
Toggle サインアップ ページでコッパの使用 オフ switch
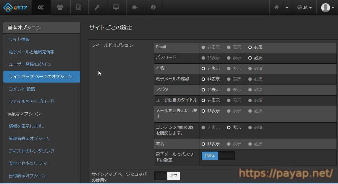167,176
